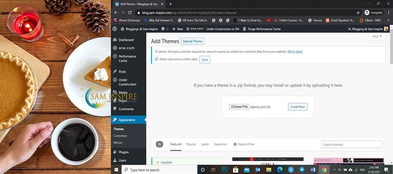Viewport: 393px width, 174px height.
Task: Click Save for data collection setting
Action: click(x=205, y=60)
